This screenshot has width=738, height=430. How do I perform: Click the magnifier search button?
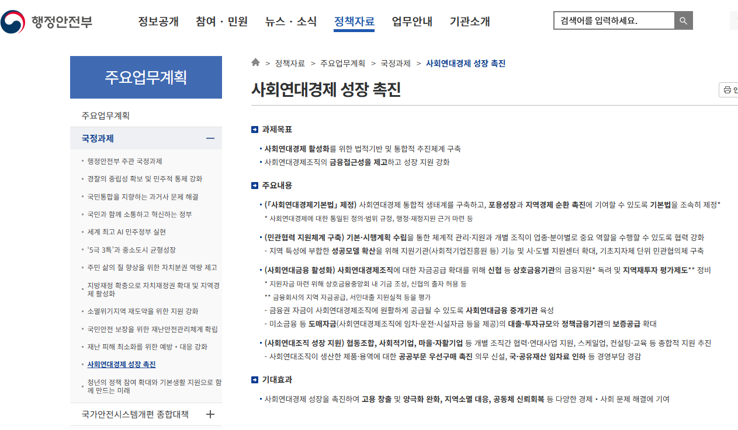point(683,22)
